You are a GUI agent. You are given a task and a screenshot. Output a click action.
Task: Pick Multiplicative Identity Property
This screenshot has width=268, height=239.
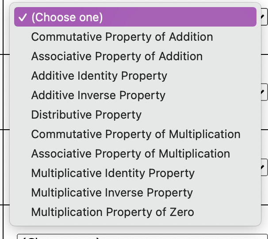tap(135, 173)
